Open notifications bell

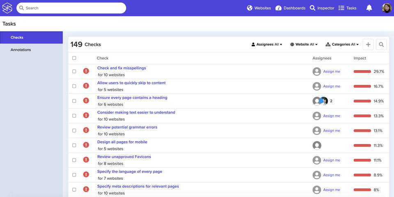point(369,8)
